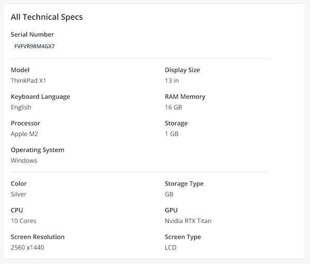Click the 'CPU' label

pyautogui.click(x=17, y=210)
